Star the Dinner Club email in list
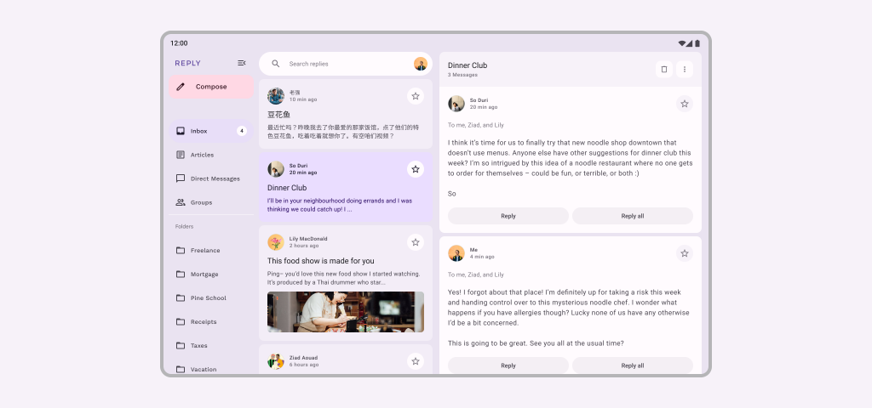872x408 pixels. coord(416,169)
